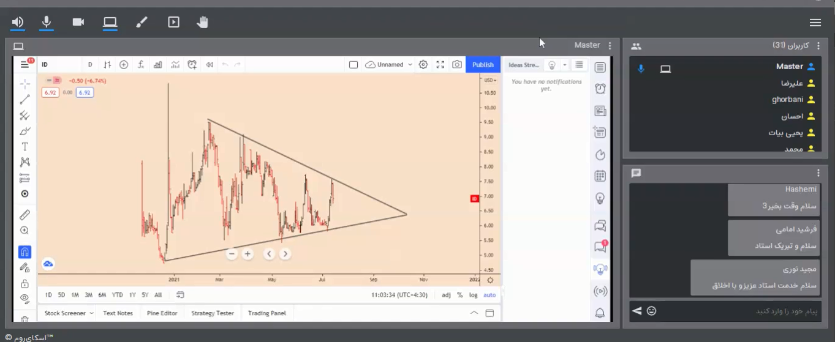Click the blue Publish button
Image resolution: width=835 pixels, height=342 pixels.
pyautogui.click(x=483, y=65)
